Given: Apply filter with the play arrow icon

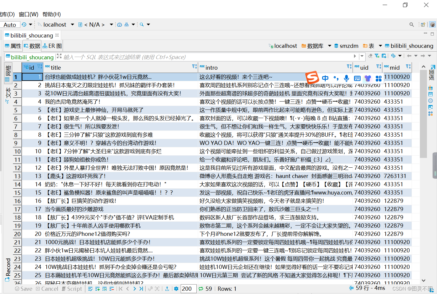Looking at the screenshot, I should pyautogui.click(x=355, y=56).
